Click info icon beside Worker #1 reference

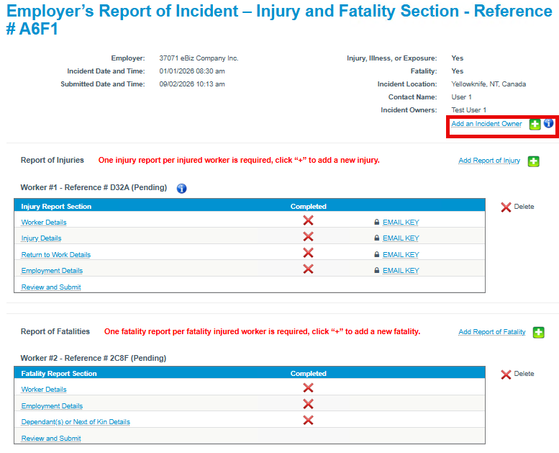point(181,189)
